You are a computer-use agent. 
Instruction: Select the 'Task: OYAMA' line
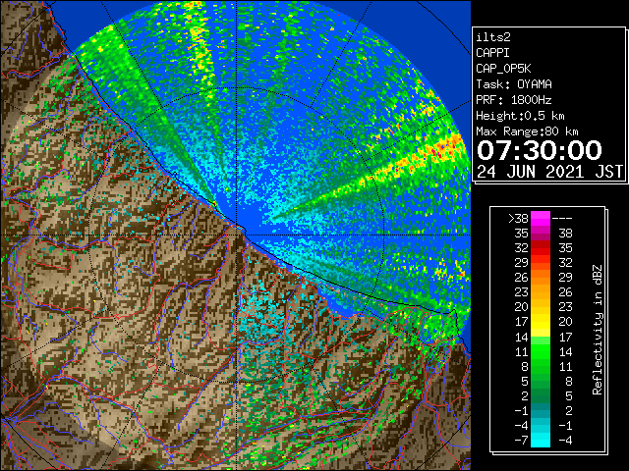[514, 84]
